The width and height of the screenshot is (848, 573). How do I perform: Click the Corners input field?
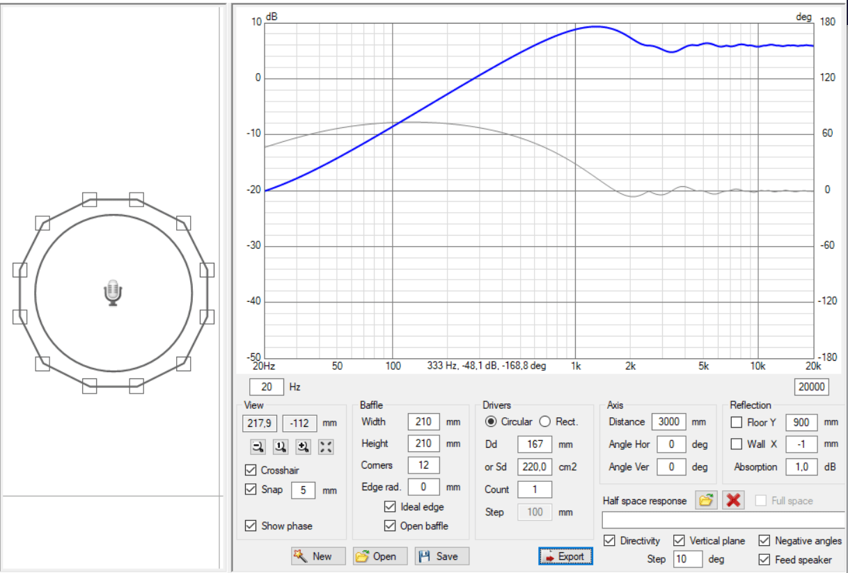pos(424,465)
